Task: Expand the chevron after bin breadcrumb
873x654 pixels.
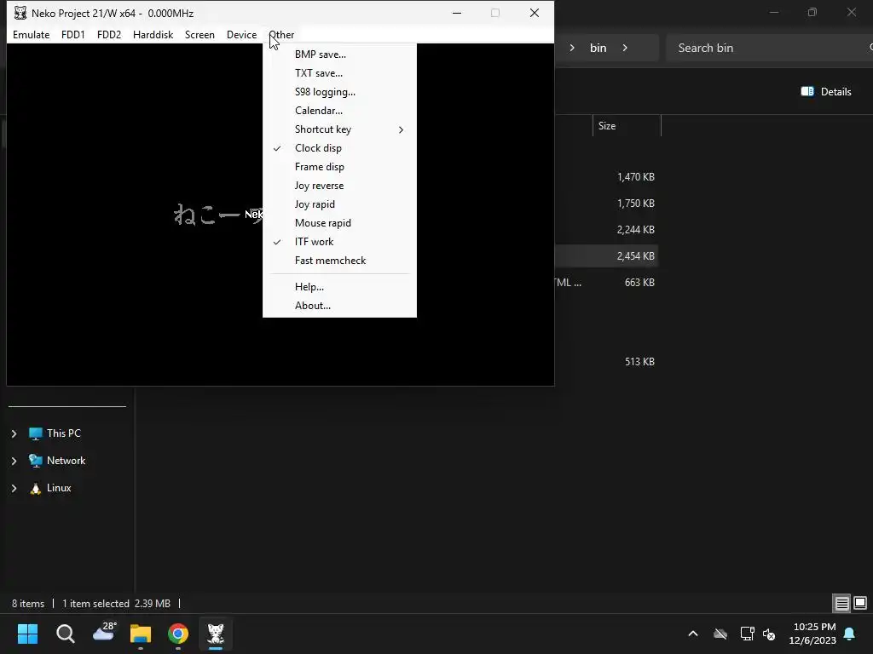Action: tap(625, 48)
